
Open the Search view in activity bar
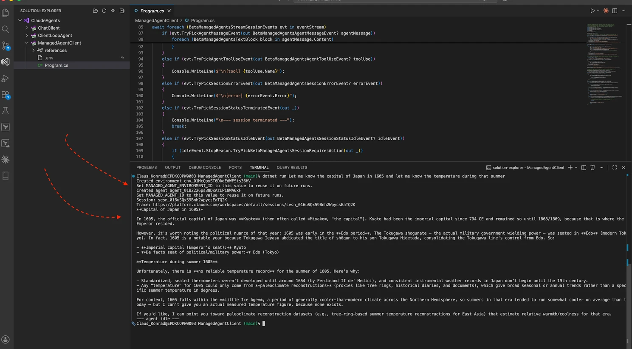click(x=6, y=29)
